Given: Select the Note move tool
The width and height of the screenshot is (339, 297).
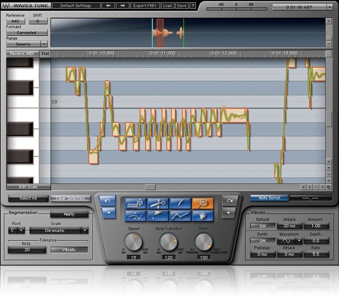Looking at the screenshot, I should point(136,203).
